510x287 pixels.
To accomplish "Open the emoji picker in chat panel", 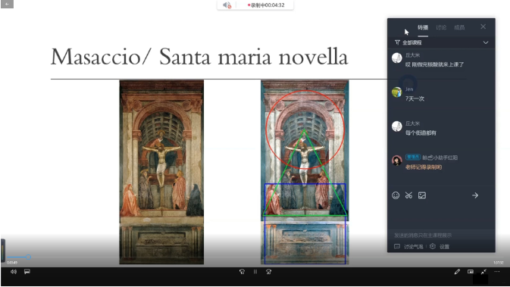I will point(396,195).
